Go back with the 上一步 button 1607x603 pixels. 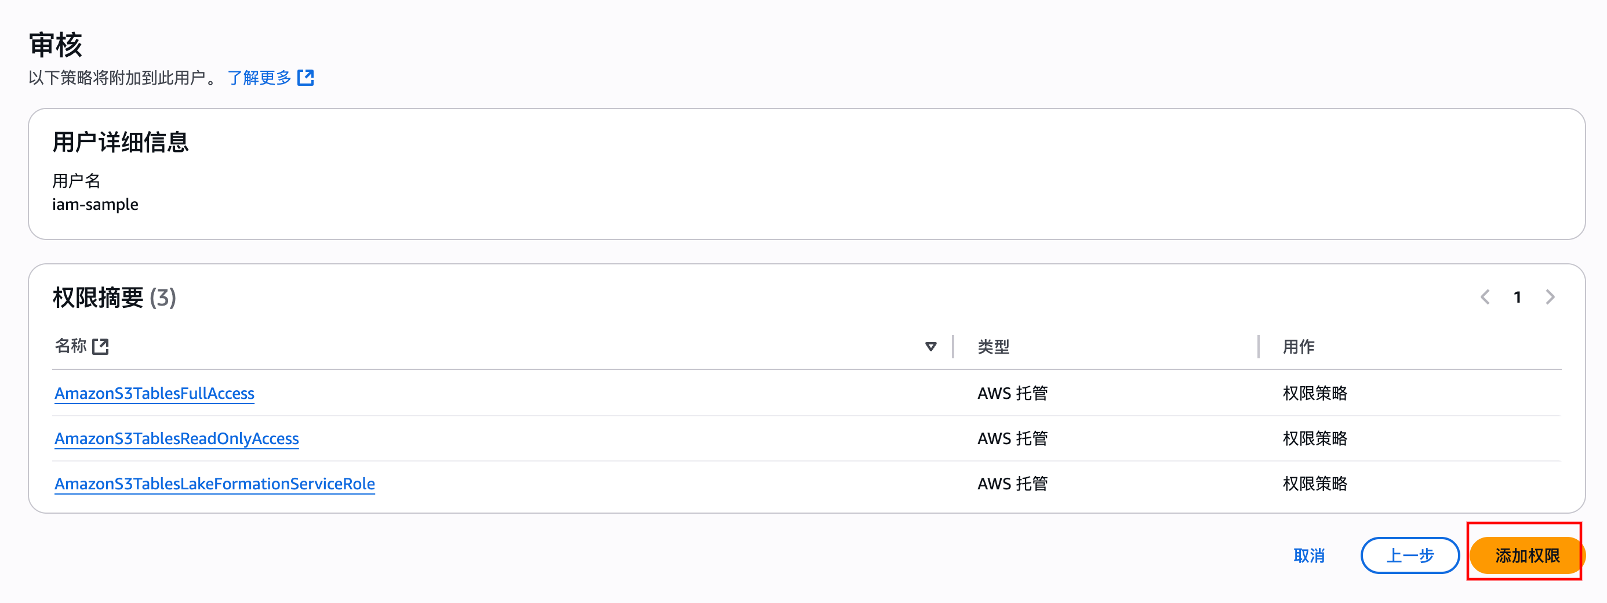[x=1410, y=555]
